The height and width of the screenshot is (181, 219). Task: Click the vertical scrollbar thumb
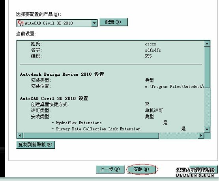[207, 67]
